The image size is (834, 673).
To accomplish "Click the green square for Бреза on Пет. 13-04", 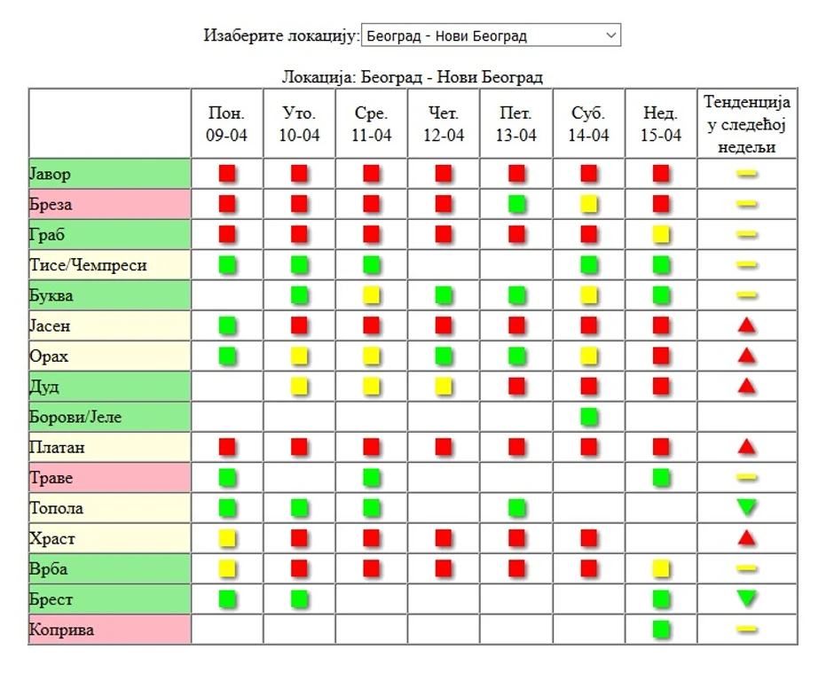I will coord(516,204).
